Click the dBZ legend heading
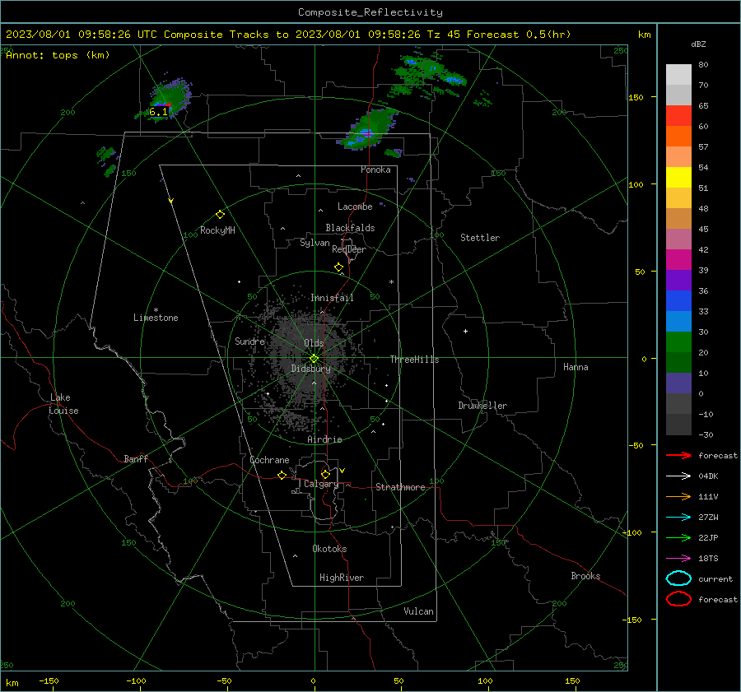This screenshot has height=692, width=741. coord(698,44)
